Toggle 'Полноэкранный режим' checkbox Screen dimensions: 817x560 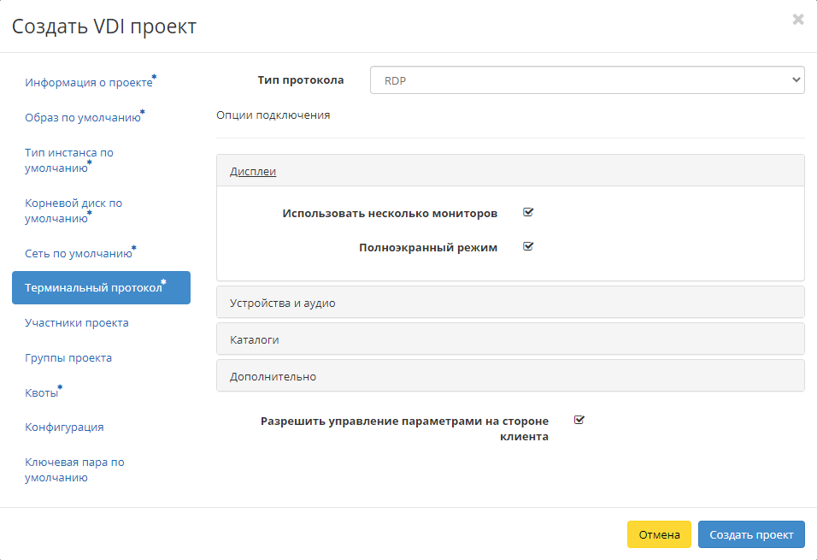coord(528,247)
